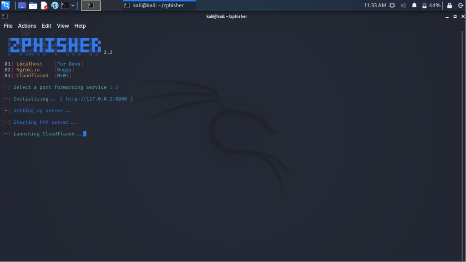Click the version number 2.2
Viewport: 466px width, 262px height.
pyautogui.click(x=108, y=52)
